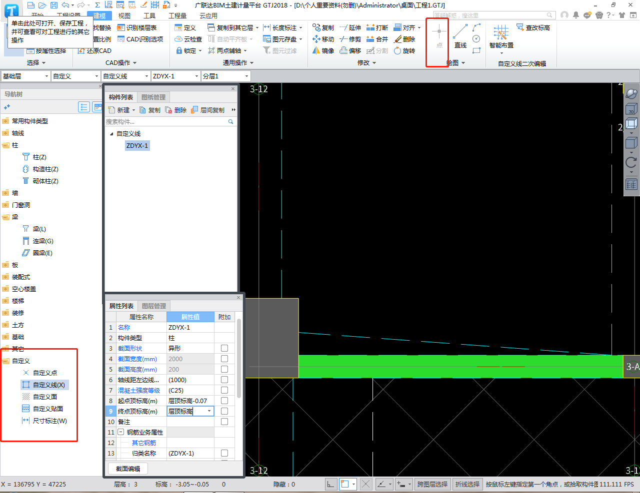The image size is (640, 493).
Task: Click 还原CAD restore tool
Action: click(x=94, y=50)
